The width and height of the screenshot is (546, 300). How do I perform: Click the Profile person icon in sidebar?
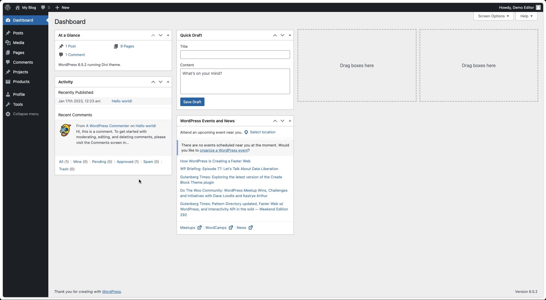pyautogui.click(x=8, y=94)
